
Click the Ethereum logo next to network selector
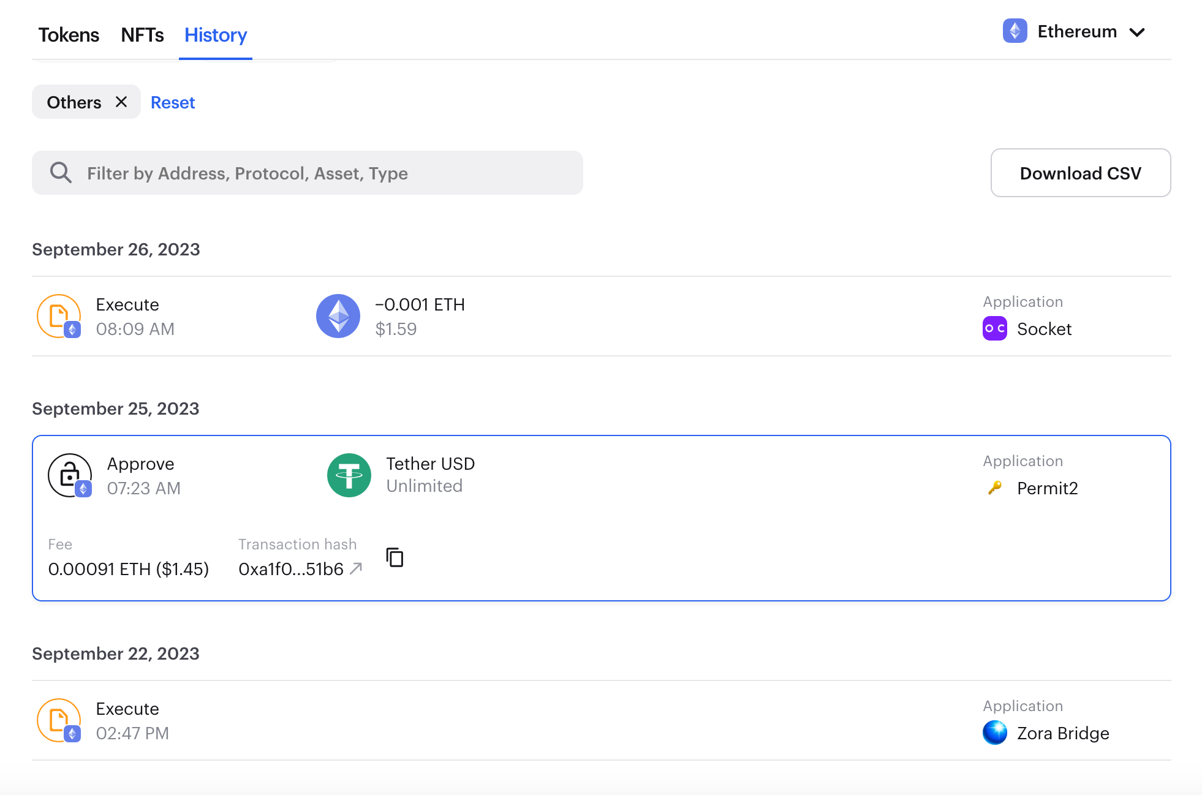tap(1015, 31)
